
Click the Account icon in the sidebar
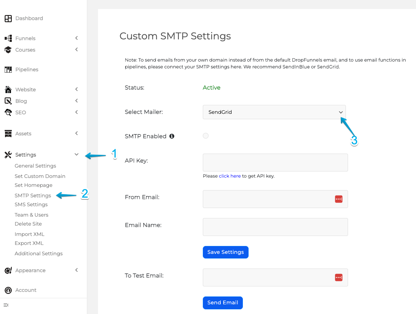[x=8, y=290]
